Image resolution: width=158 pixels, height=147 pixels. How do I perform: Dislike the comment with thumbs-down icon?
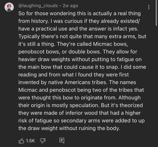click(43, 141)
